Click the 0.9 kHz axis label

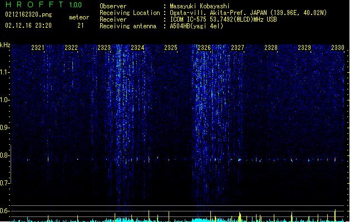pyautogui.click(x=4, y=128)
